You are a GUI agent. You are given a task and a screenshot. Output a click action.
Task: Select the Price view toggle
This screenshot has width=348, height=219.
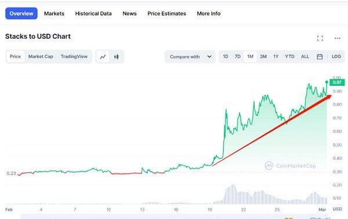click(15, 57)
